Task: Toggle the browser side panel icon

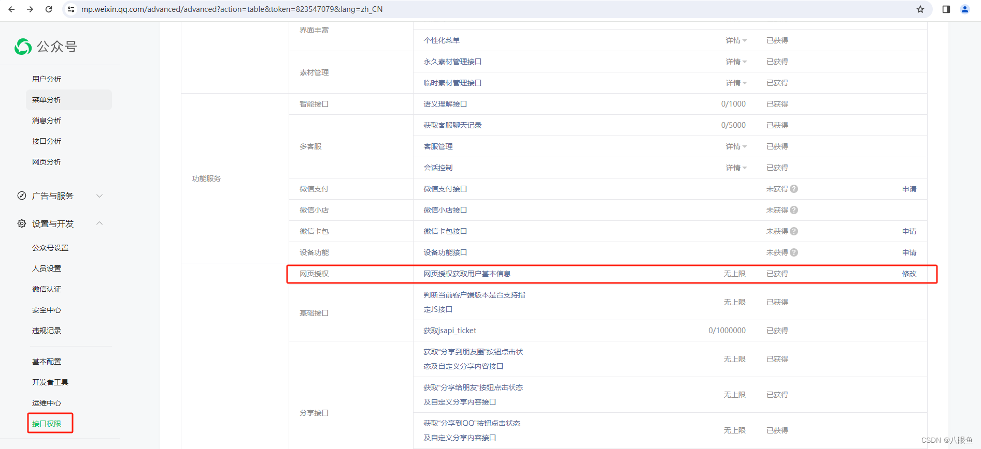Action: pyautogui.click(x=946, y=9)
